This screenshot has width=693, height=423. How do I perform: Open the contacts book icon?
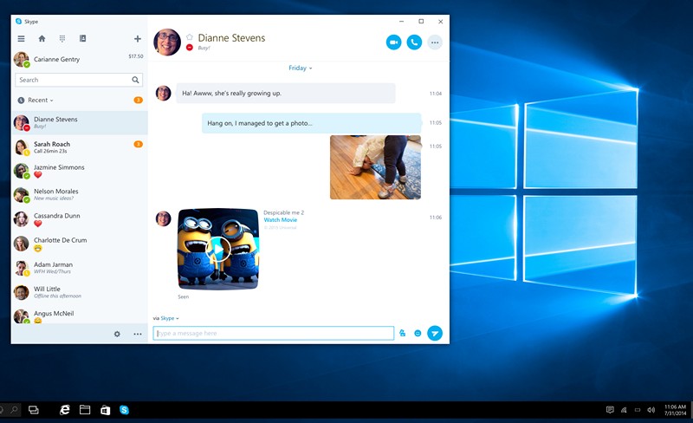point(82,38)
